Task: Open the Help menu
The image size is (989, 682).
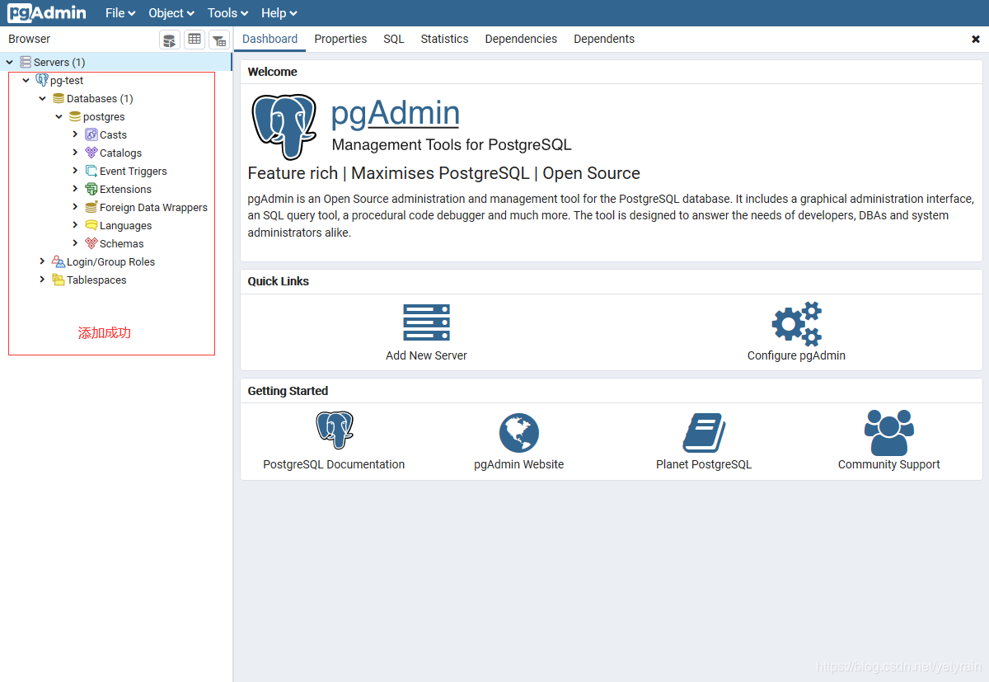Action: [279, 13]
